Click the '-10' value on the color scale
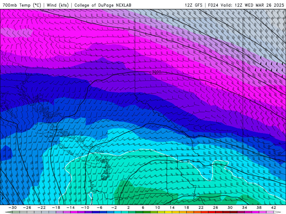The image size is (286, 214). 85,208
